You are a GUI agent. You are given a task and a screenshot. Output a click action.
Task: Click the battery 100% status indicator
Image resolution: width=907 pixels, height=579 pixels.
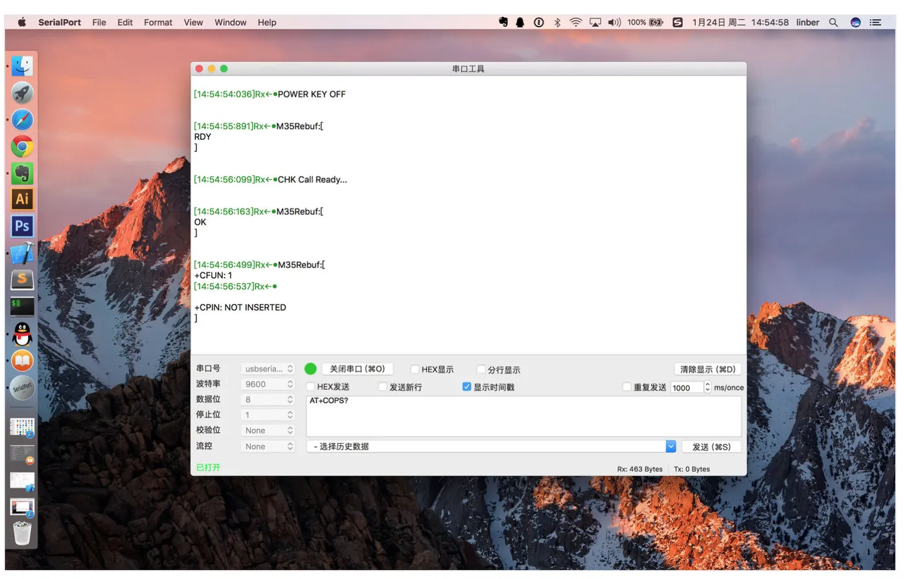pos(645,22)
